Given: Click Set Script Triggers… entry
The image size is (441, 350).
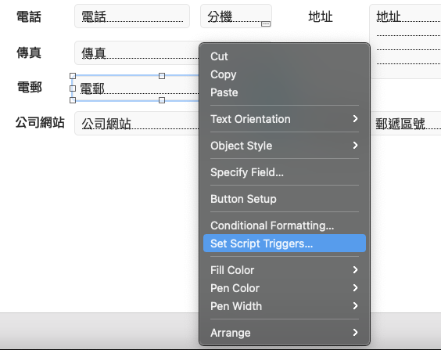Looking at the screenshot, I should (x=285, y=244).
